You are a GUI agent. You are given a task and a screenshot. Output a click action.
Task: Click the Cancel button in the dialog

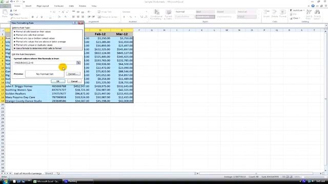pos(74,81)
